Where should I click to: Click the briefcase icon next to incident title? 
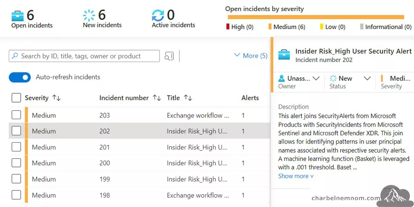tap(284, 55)
